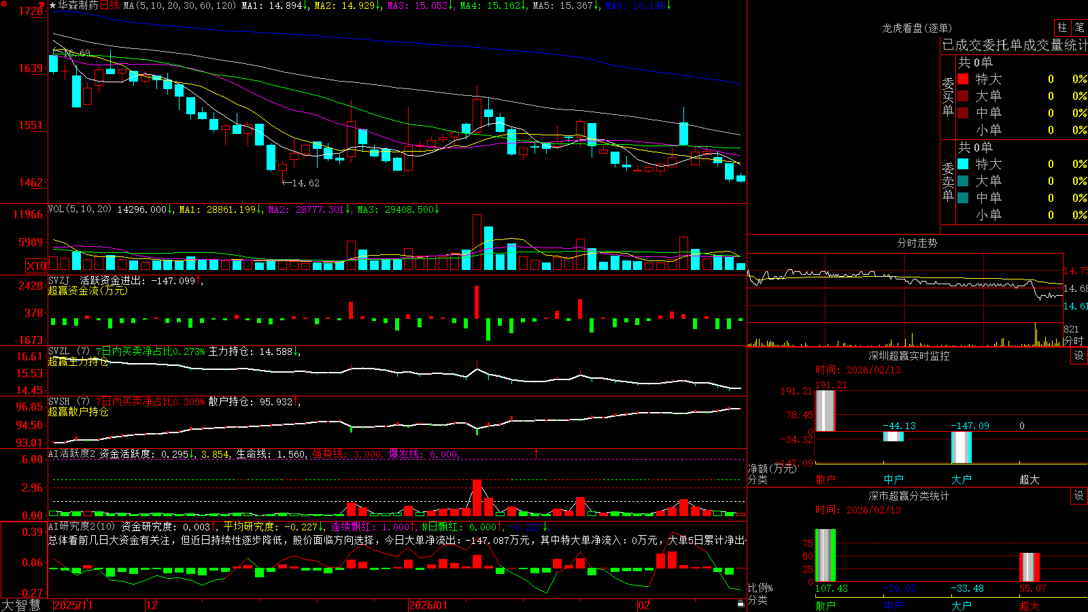Image resolution: width=1088 pixels, height=612 pixels.
Task: Click the 12 month marker on the date axis
Action: tap(152, 605)
